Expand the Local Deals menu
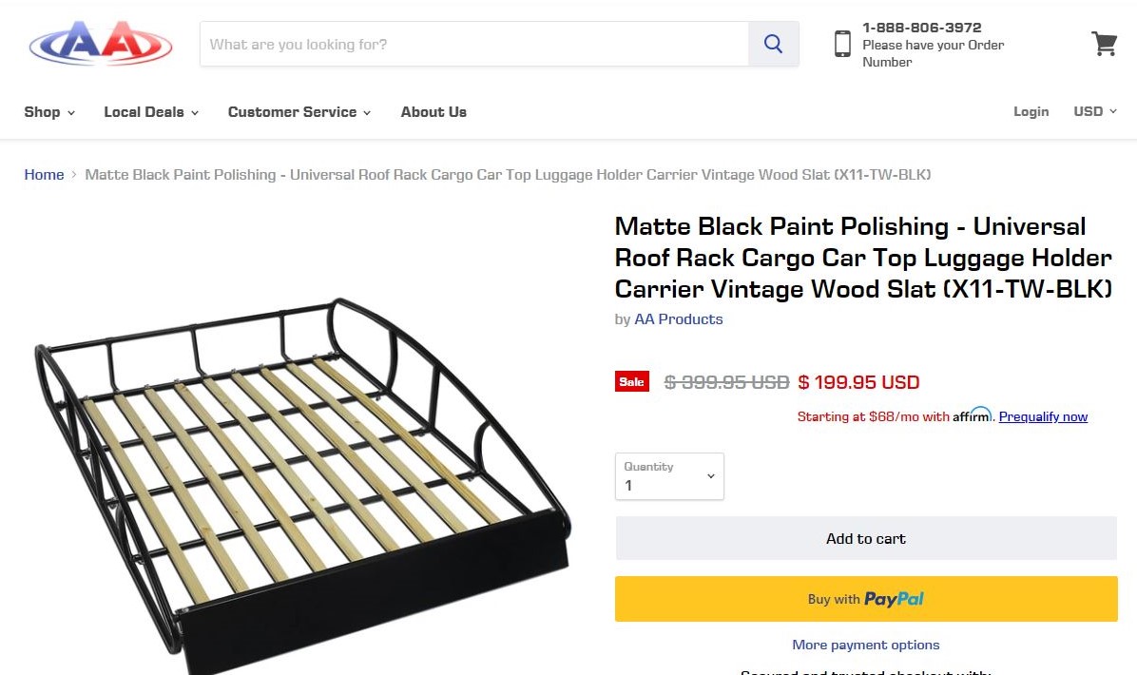 pos(151,112)
